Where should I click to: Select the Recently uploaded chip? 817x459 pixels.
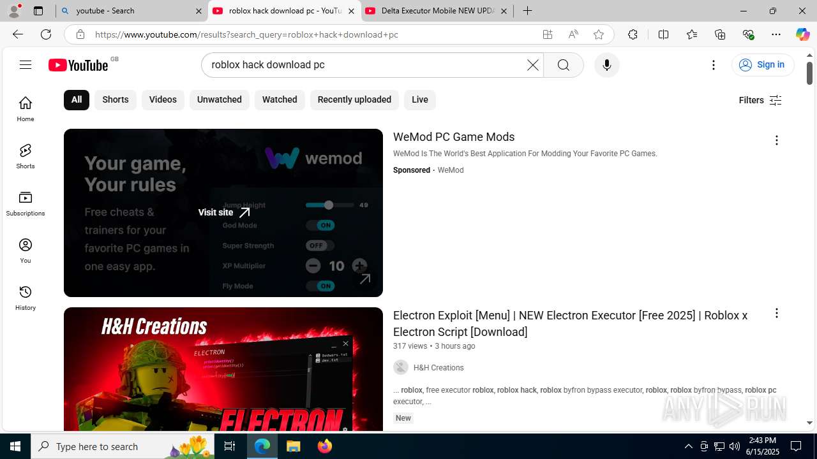click(354, 99)
